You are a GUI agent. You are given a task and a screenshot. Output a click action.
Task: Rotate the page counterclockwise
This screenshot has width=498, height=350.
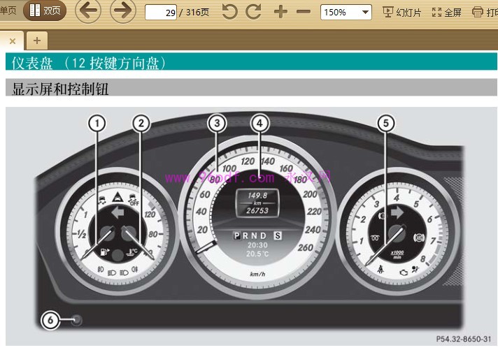229,12
